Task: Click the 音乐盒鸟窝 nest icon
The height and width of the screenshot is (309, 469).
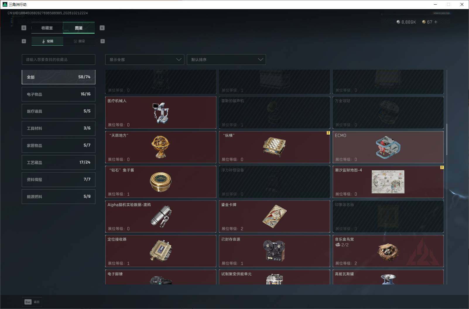Action: tap(388, 252)
